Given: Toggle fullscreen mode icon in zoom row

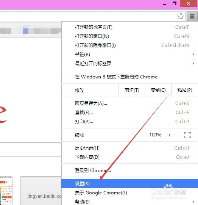Looking at the screenshot, I should pyautogui.click(x=187, y=135).
